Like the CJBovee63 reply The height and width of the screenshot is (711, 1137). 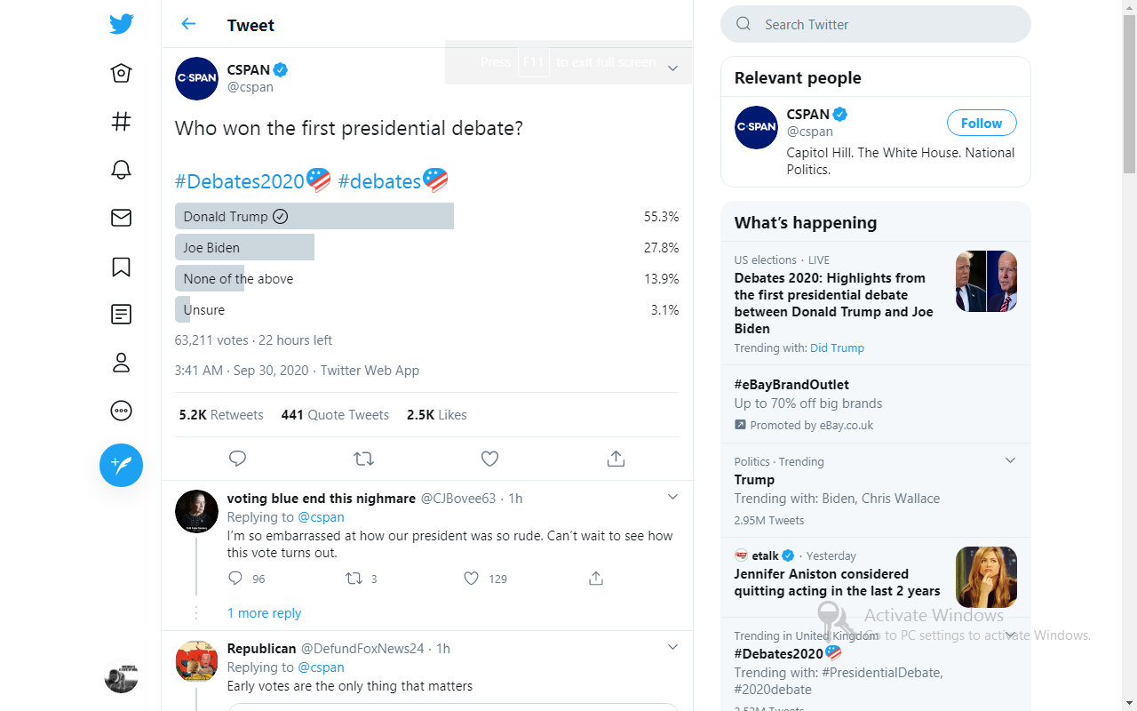(x=472, y=579)
